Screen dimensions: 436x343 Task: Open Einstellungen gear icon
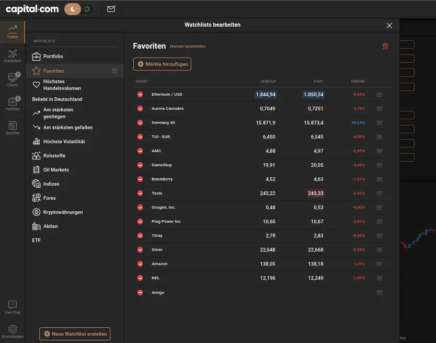pyautogui.click(x=13, y=331)
